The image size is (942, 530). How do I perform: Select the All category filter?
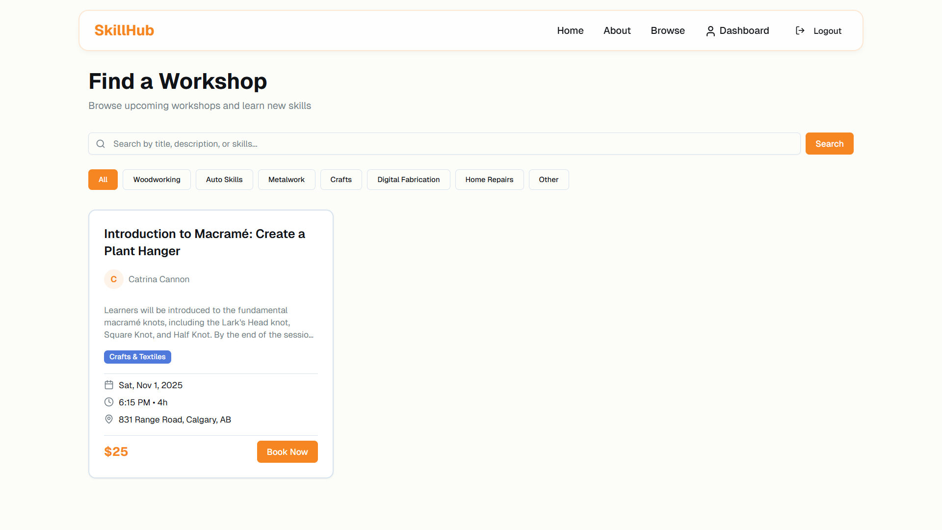(103, 180)
